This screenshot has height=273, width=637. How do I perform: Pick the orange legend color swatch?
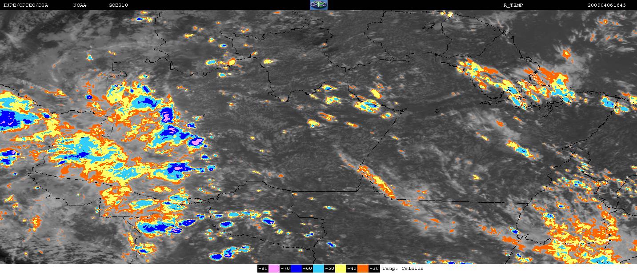pyautogui.click(x=363, y=269)
